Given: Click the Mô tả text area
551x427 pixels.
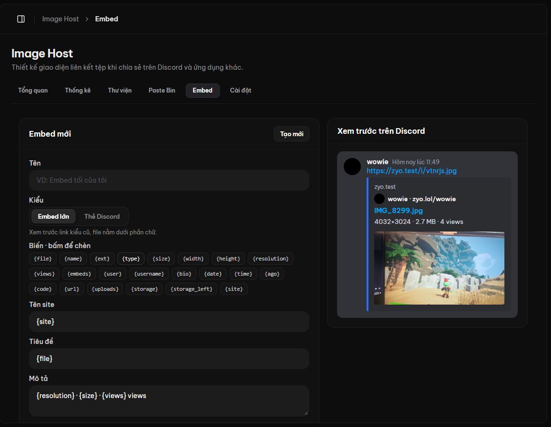Looking at the screenshot, I should point(169,401).
